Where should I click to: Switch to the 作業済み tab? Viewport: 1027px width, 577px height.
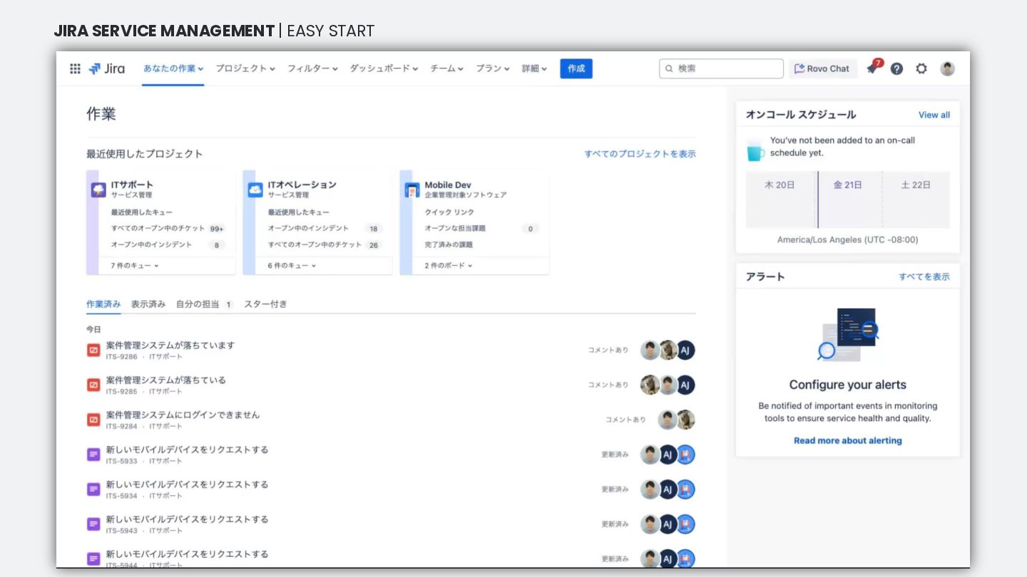pyautogui.click(x=103, y=304)
